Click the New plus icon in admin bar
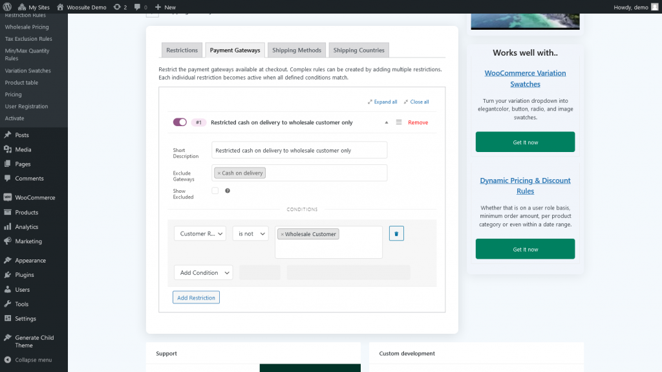The width and height of the screenshot is (662, 372). [158, 7]
